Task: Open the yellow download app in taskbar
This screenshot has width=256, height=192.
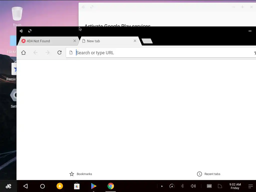Action: (x=60, y=186)
